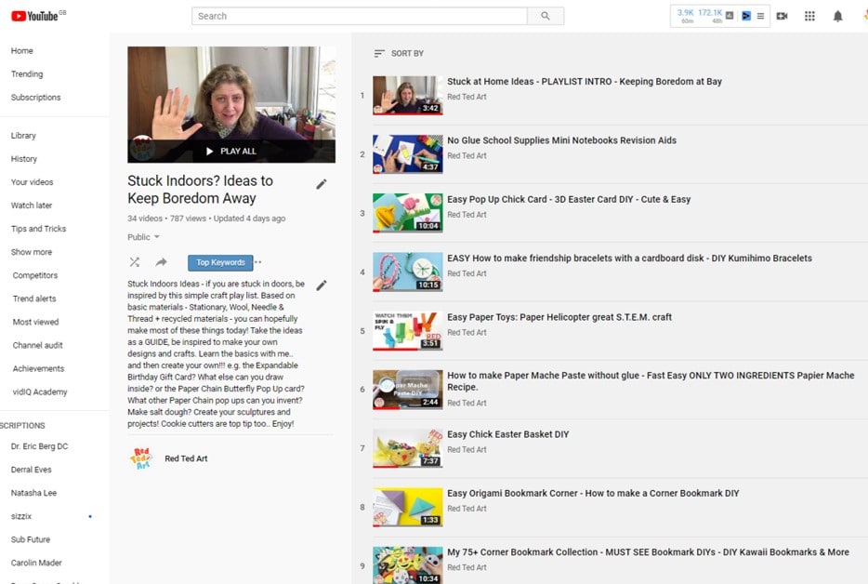Screen dimensions: 868x584
Task: Open the create video camera icon
Action: (x=782, y=16)
